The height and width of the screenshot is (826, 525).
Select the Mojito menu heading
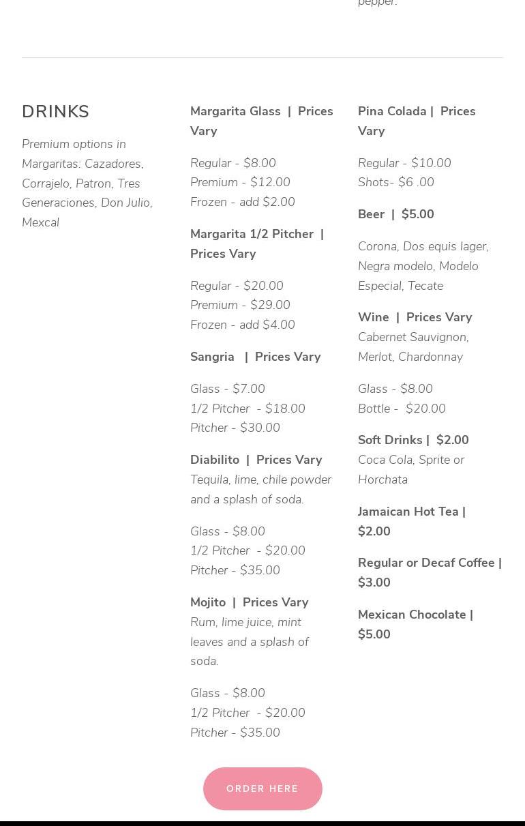(x=249, y=602)
